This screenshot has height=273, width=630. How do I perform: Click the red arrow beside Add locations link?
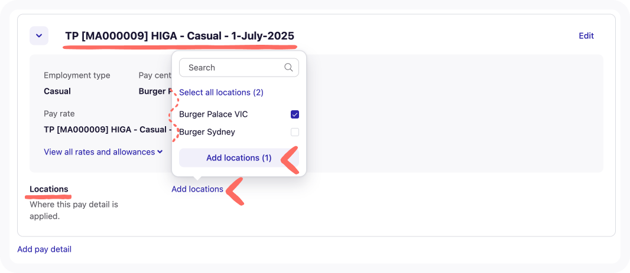click(x=235, y=192)
